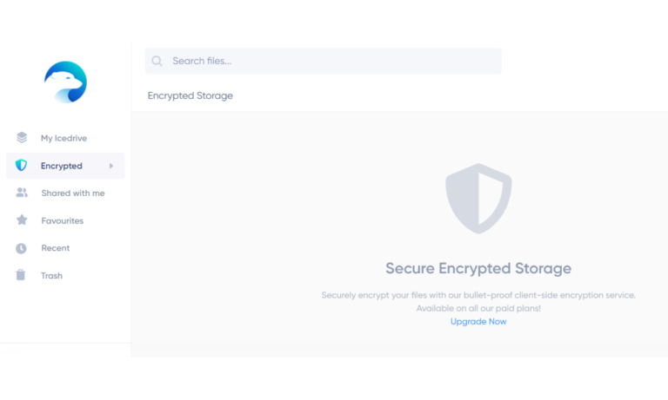Click the Recent clock icon
This screenshot has width=668, height=400.
[21, 248]
